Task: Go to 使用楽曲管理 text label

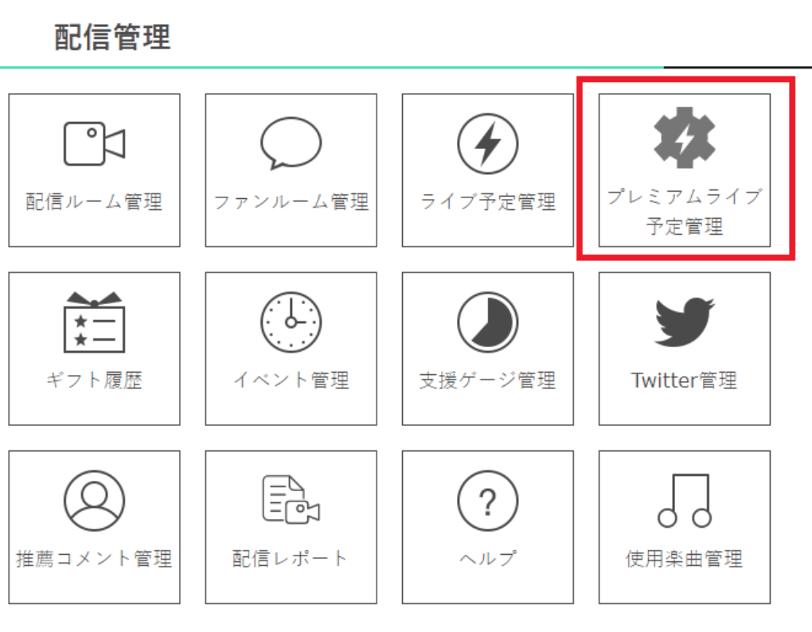Action: point(685,559)
